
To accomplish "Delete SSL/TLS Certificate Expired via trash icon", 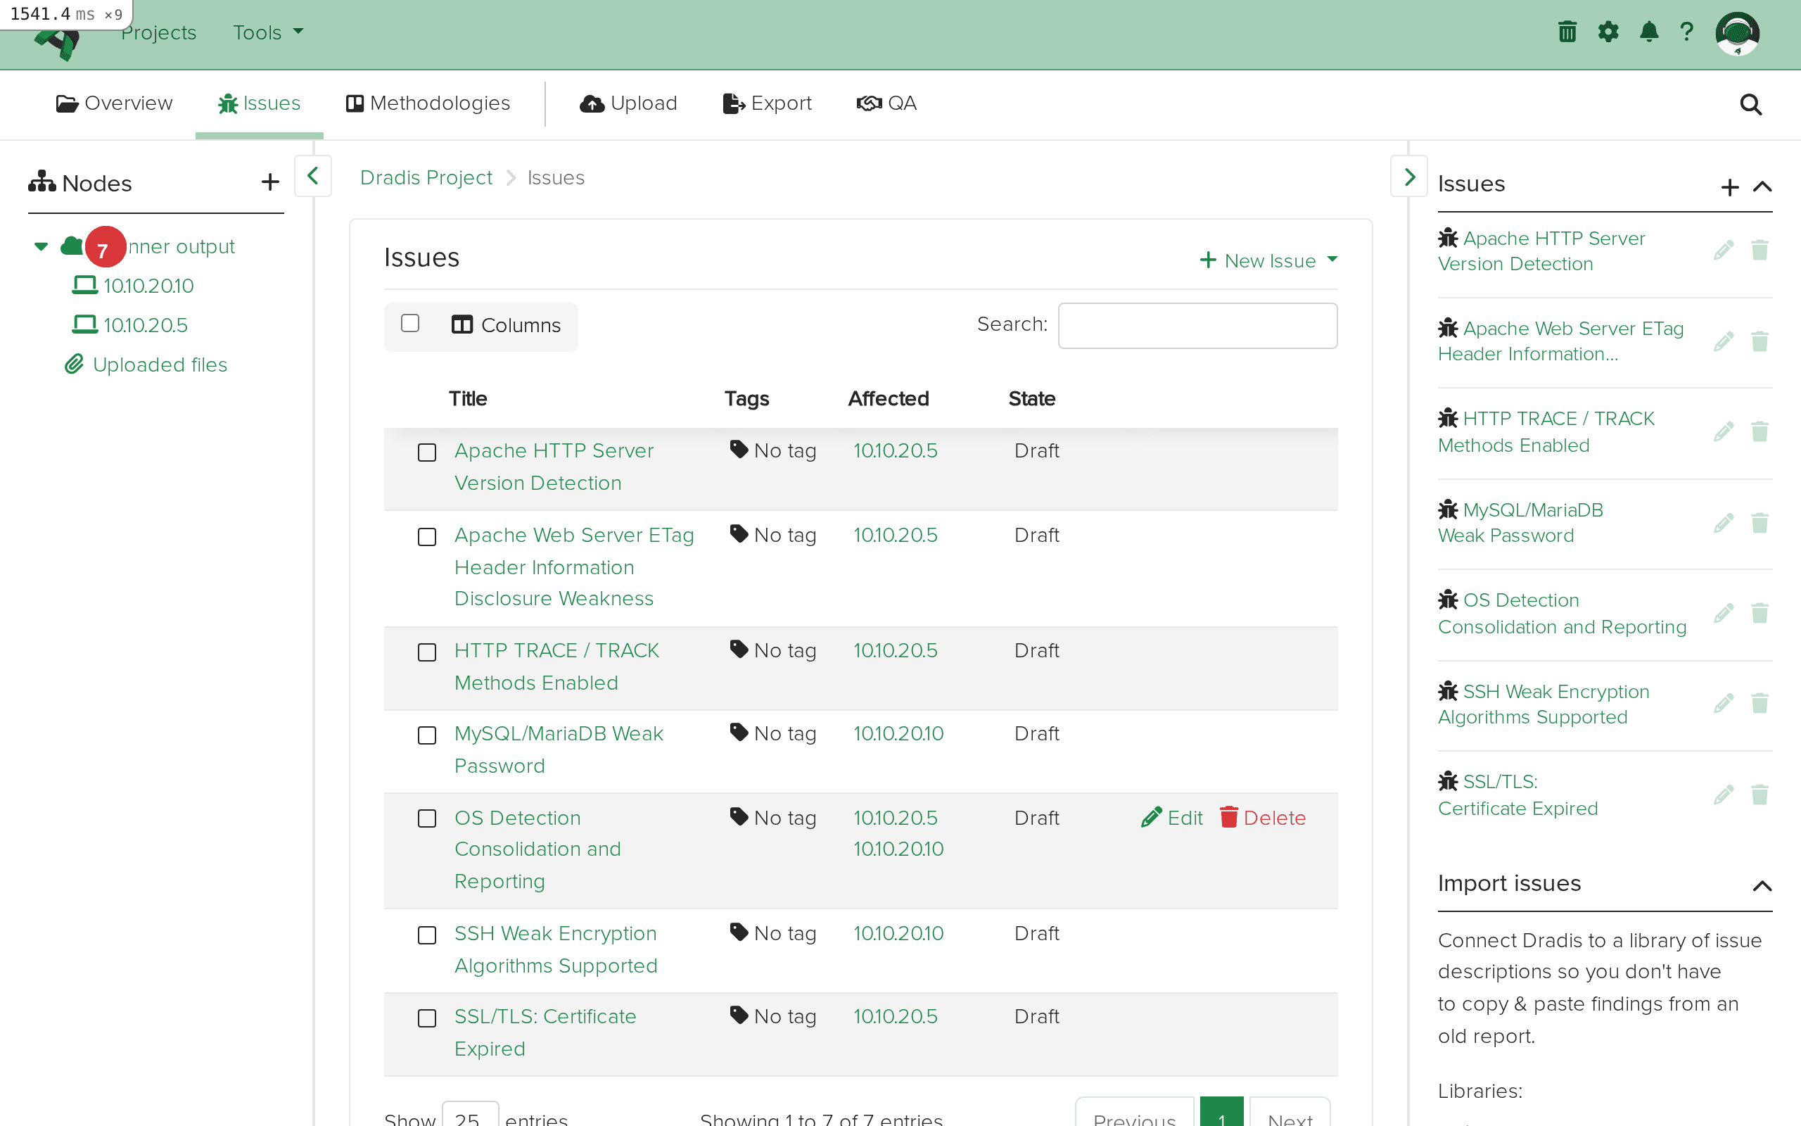I will tap(1760, 793).
